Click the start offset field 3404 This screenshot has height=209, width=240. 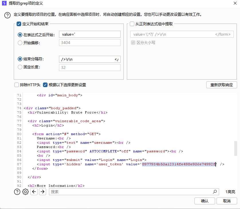click(x=90, y=43)
